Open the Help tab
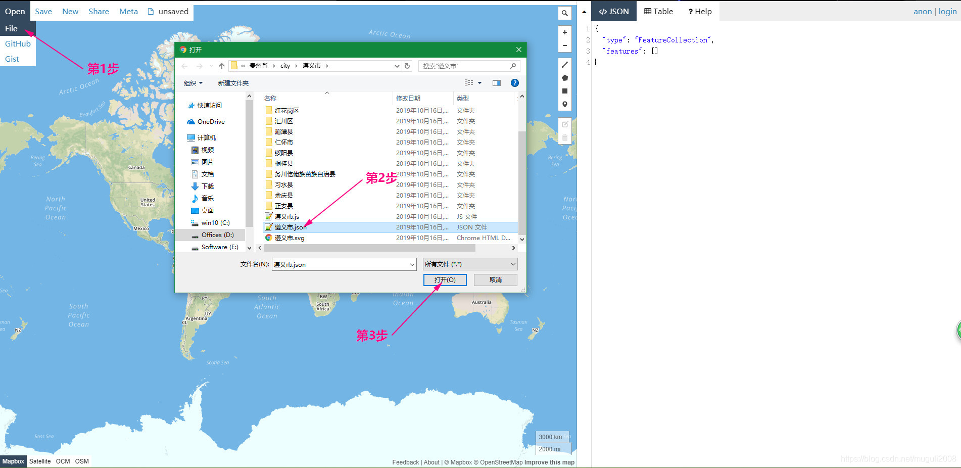Image resolution: width=961 pixels, height=468 pixels. point(700,11)
